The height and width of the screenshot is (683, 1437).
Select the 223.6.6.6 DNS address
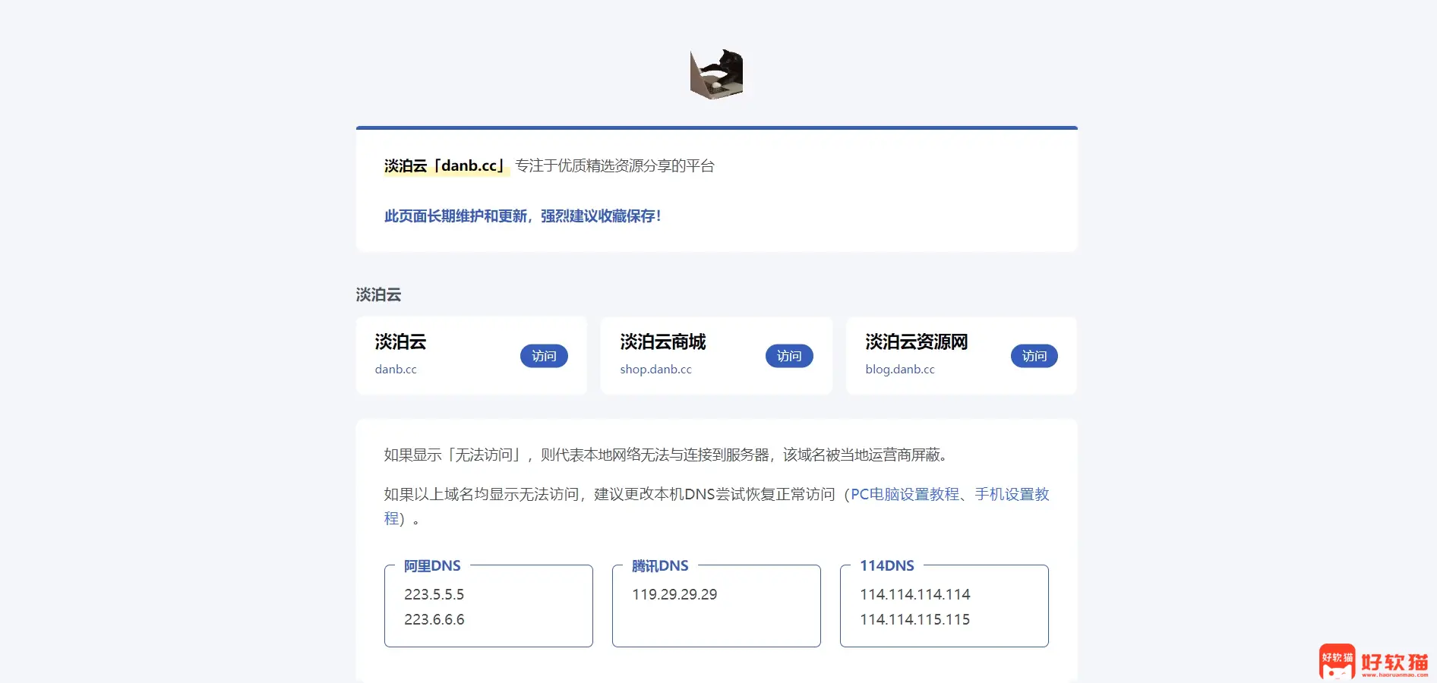tap(434, 619)
